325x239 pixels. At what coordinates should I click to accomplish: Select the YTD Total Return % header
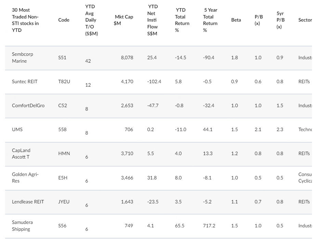pyautogui.click(x=182, y=20)
